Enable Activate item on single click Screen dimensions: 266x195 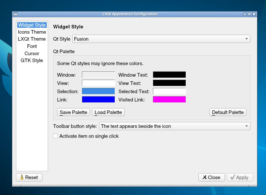[x=55, y=136]
